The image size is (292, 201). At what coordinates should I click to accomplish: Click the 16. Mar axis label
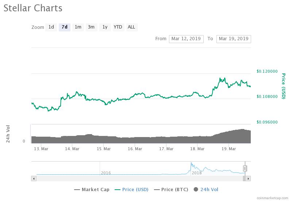[135, 149]
